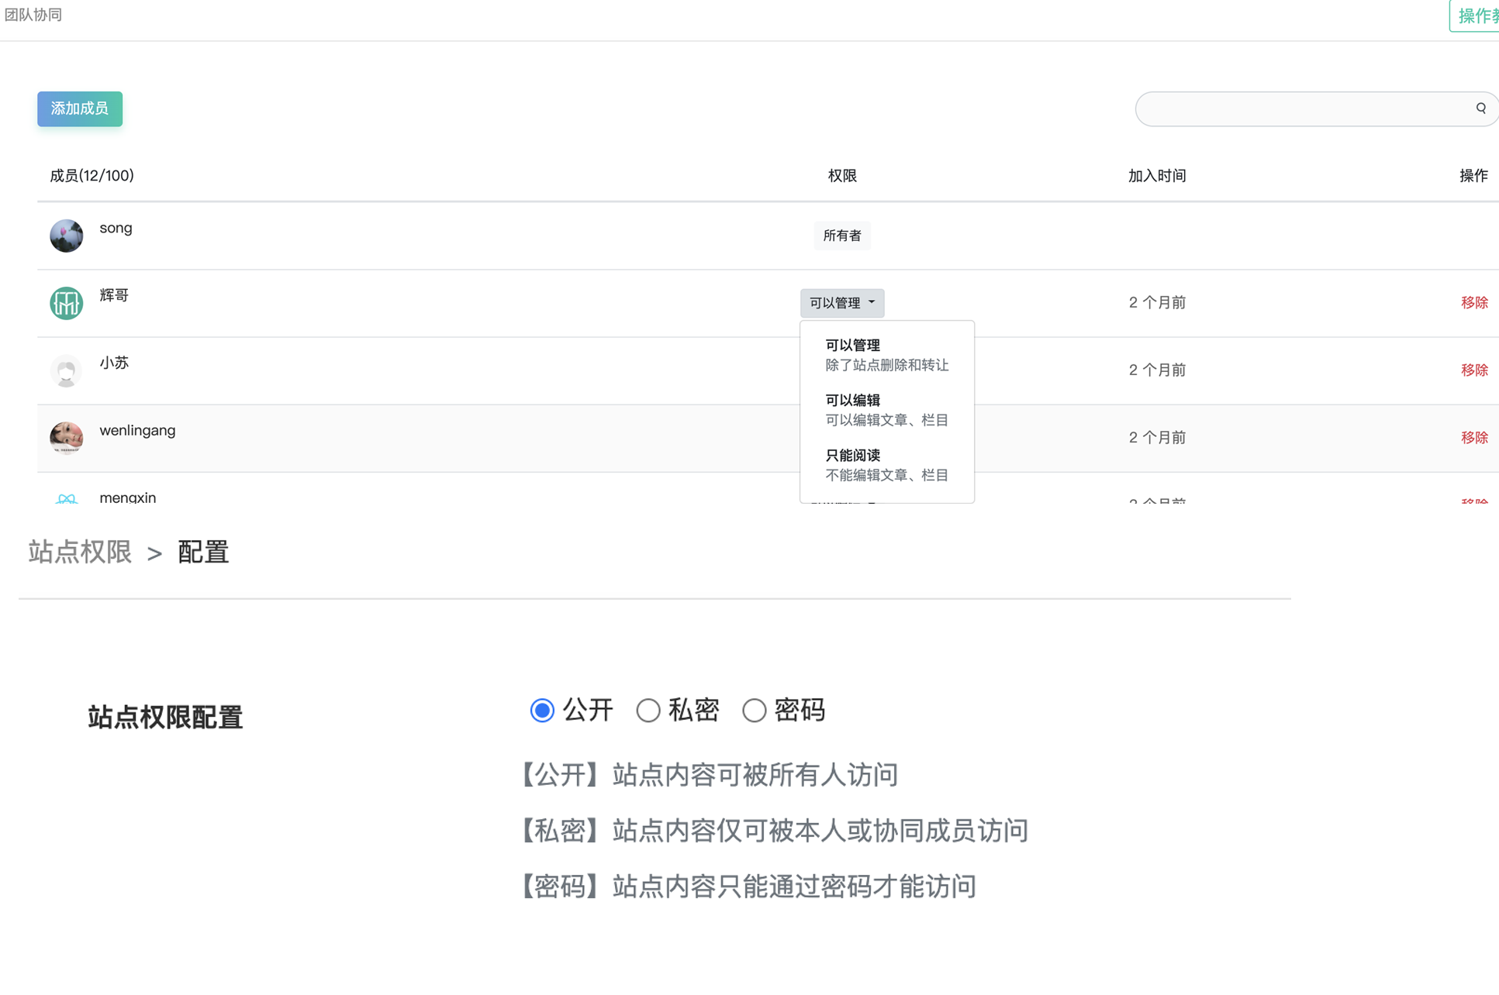Click 站点权限 breadcrumb link

click(x=80, y=553)
